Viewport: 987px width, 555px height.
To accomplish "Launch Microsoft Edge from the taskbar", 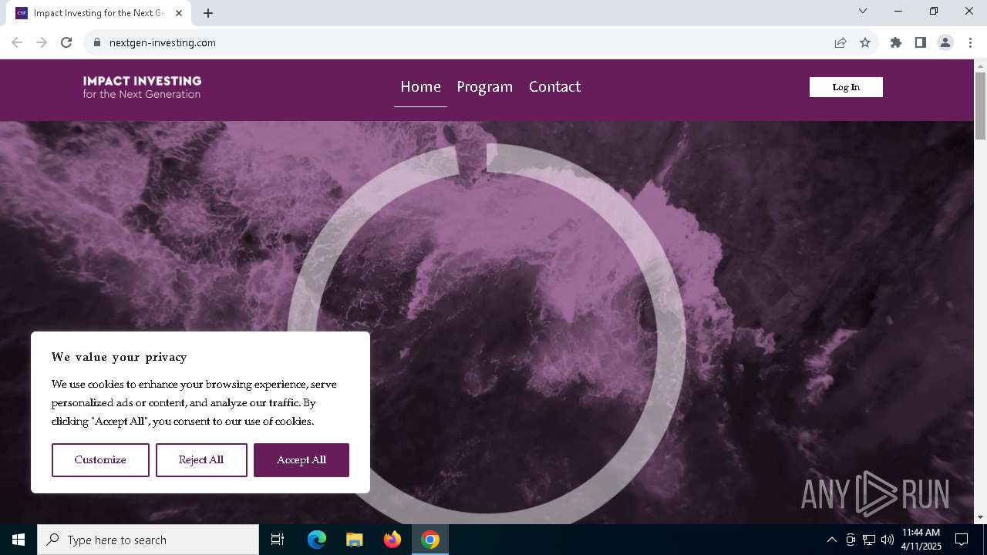I will (317, 540).
